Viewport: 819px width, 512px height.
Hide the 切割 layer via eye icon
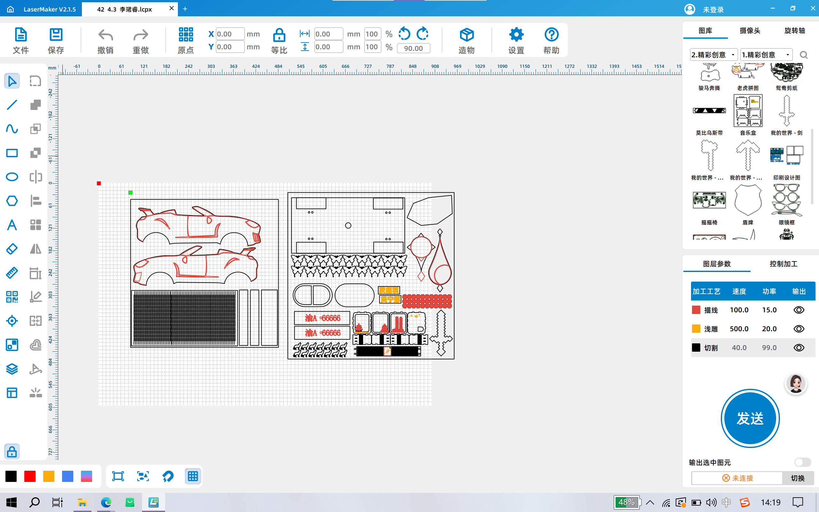point(799,348)
